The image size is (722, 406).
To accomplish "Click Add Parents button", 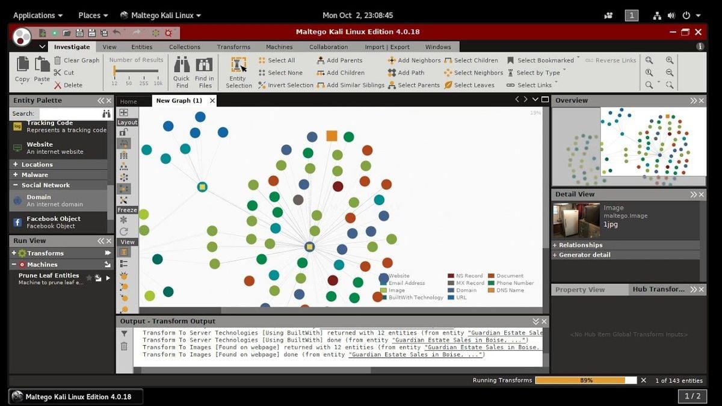I will click(344, 60).
